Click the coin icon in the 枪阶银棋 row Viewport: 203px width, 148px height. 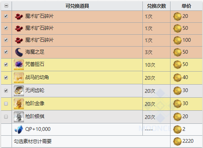[x=177, y=117]
